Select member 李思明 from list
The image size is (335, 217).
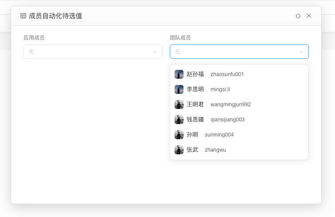[x=239, y=89]
